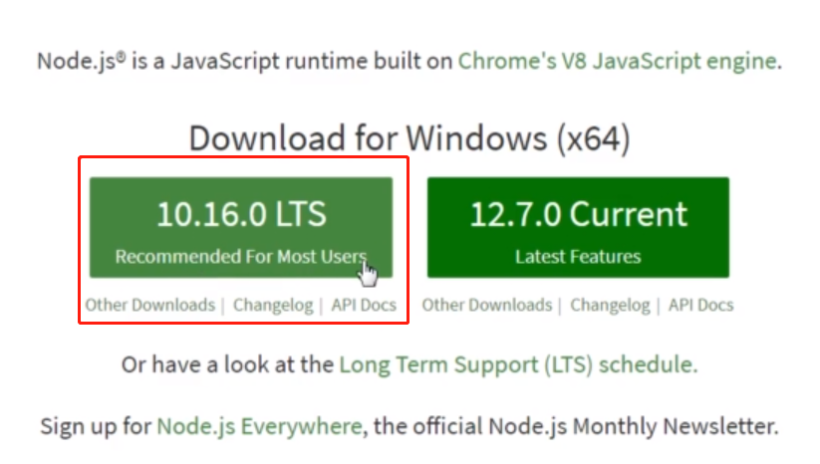Screen dimensions: 820x464
Task: View Changelog under 12.7.0 Current
Action: (x=610, y=305)
